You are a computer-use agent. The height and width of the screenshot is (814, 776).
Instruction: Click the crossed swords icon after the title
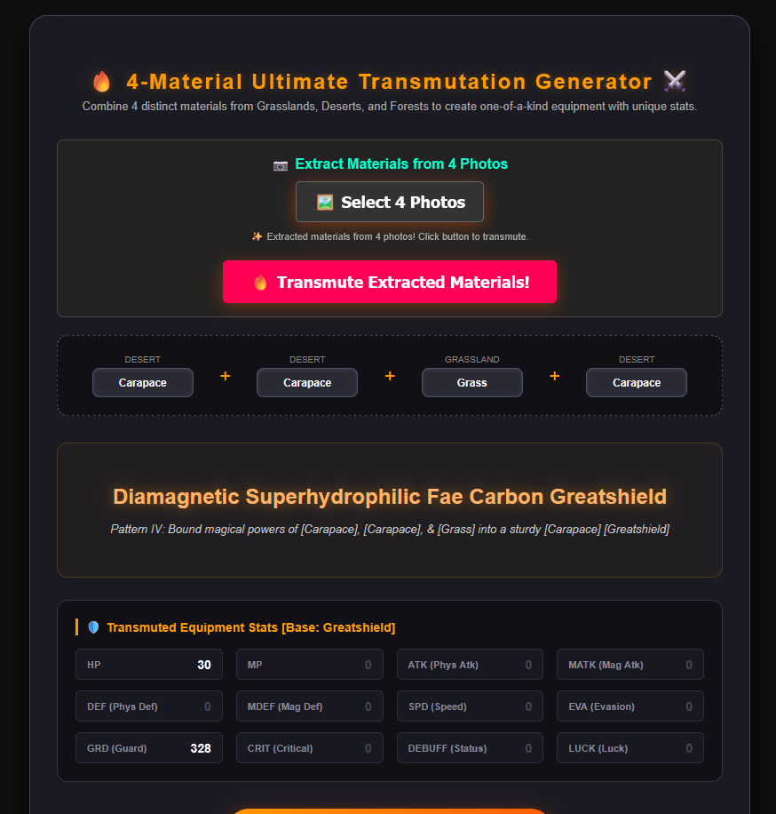tap(675, 81)
